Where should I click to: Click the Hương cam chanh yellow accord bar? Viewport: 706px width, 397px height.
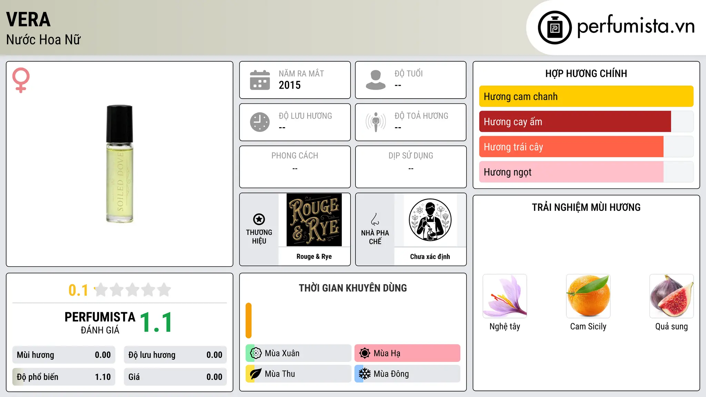tap(586, 96)
